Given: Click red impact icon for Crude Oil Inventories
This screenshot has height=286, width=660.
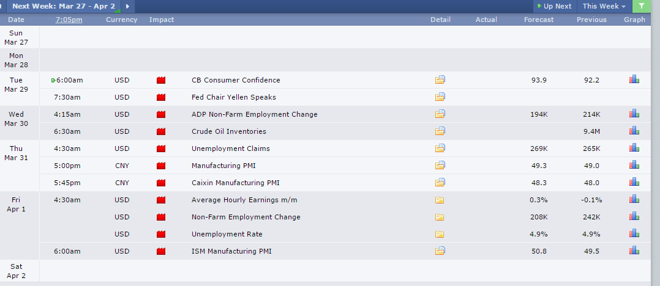Looking at the screenshot, I should click(162, 131).
